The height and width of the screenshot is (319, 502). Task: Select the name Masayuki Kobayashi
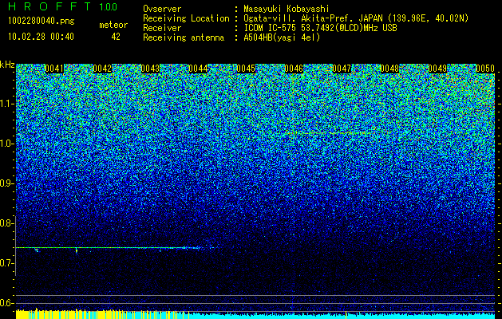pos(286,9)
